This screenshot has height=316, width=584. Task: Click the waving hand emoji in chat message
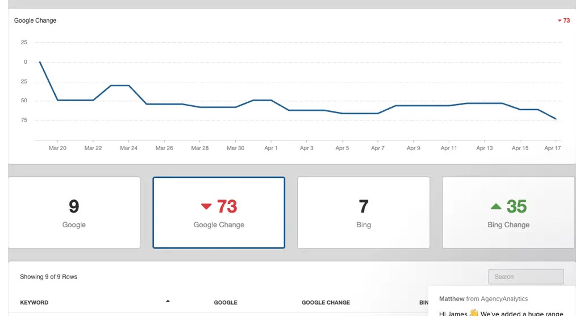[473, 313]
